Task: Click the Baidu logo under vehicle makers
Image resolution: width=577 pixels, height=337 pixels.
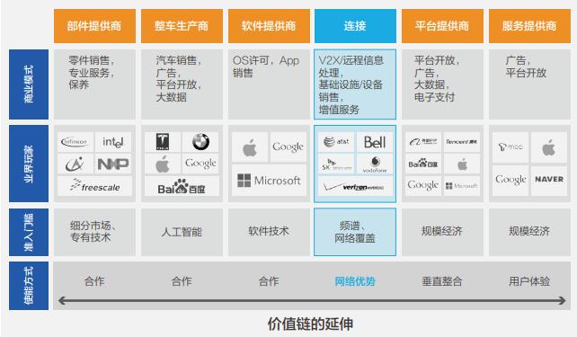Action: [182, 187]
